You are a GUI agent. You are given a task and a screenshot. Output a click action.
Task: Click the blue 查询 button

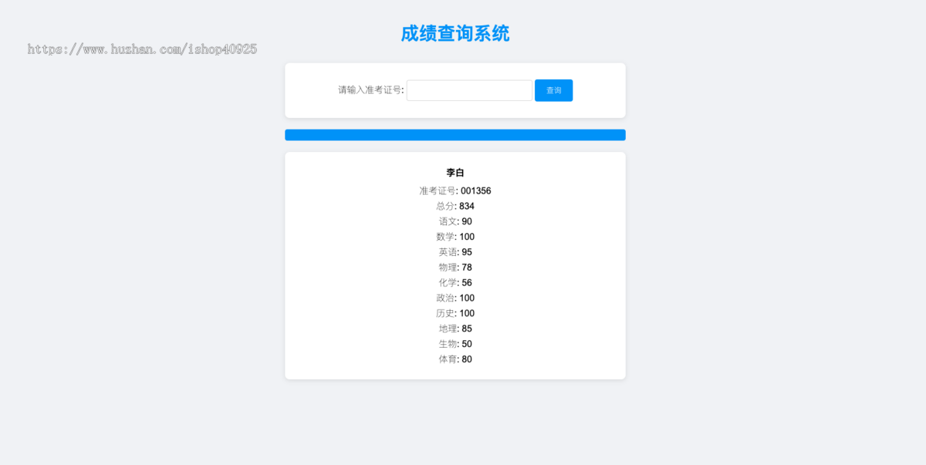(553, 90)
